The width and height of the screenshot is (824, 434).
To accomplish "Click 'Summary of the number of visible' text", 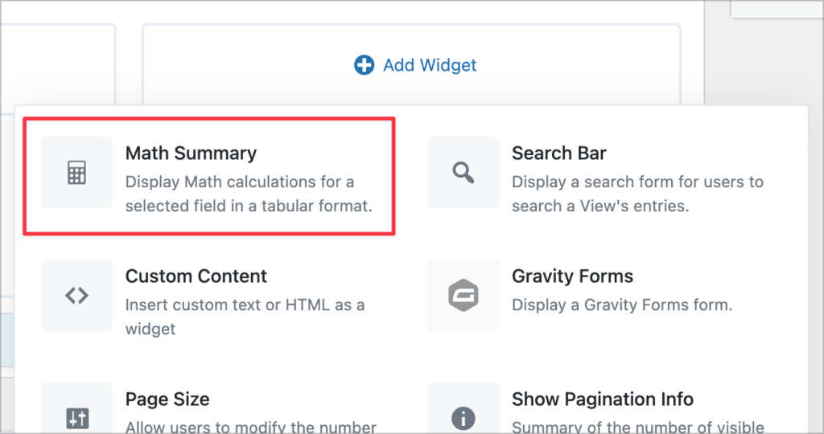I will (637, 427).
